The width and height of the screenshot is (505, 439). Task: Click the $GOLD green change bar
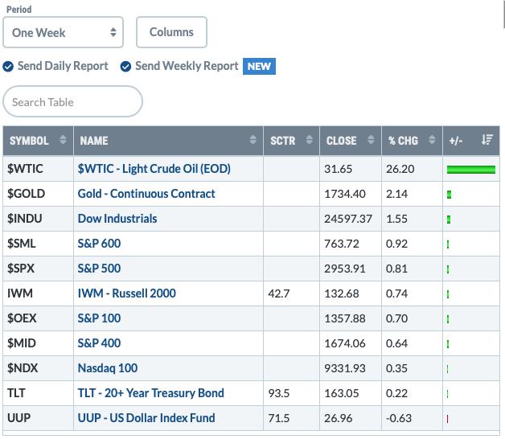point(449,195)
